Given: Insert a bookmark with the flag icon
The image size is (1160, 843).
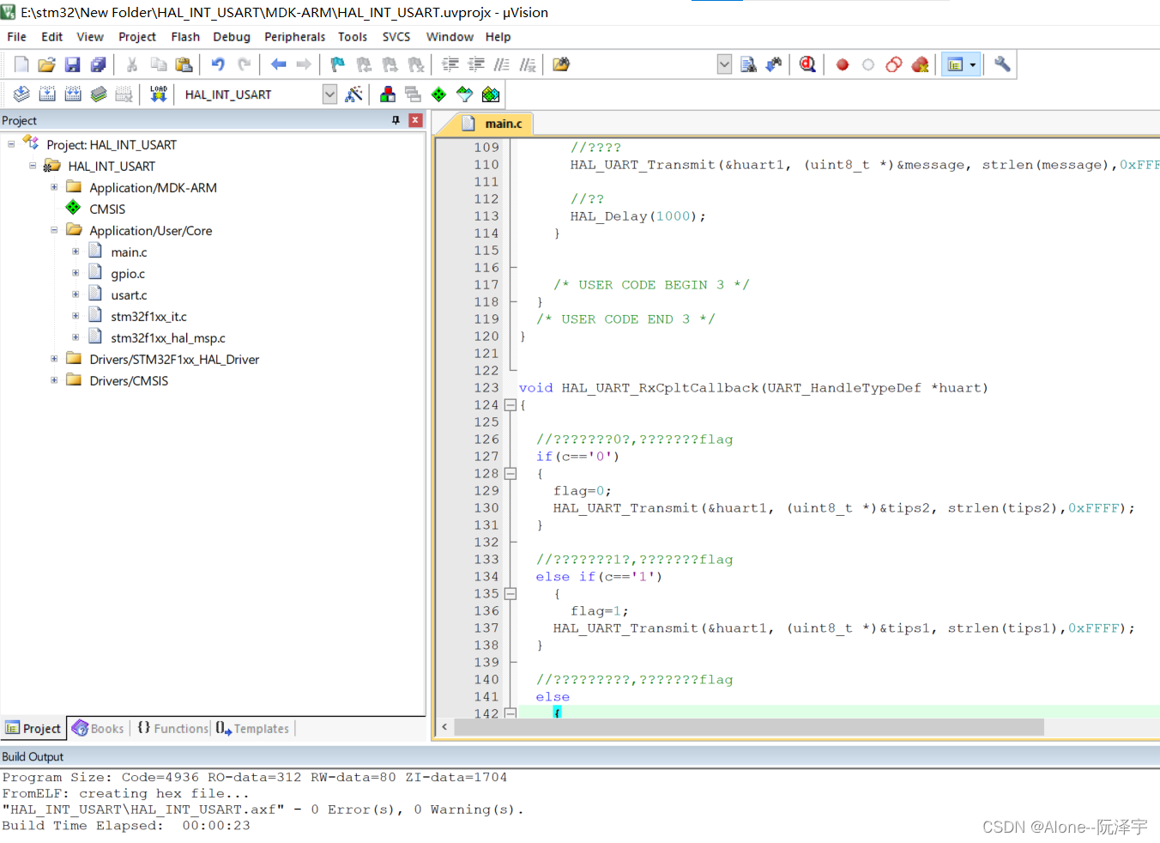Looking at the screenshot, I should tap(337, 64).
